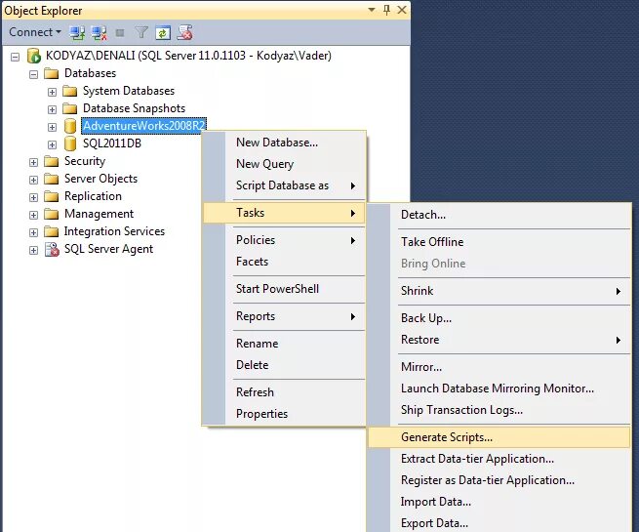The height and width of the screenshot is (532, 639).
Task: Choose Facets from context menu
Action: 284,262
